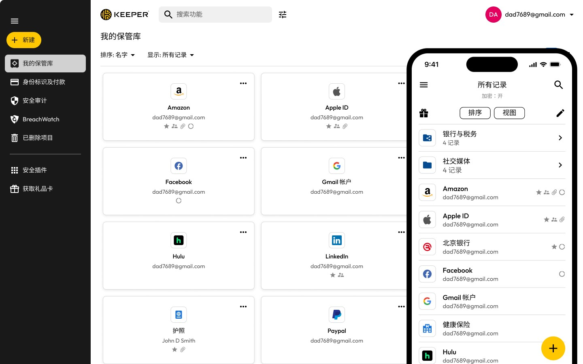Open the 排序: 名字 dropdown

point(118,55)
